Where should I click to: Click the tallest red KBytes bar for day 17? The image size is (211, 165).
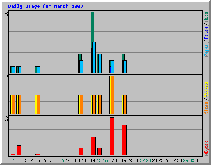[112, 136]
